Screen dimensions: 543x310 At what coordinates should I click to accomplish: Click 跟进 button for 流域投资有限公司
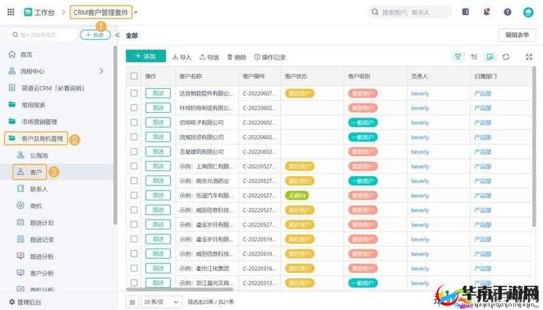158,137
